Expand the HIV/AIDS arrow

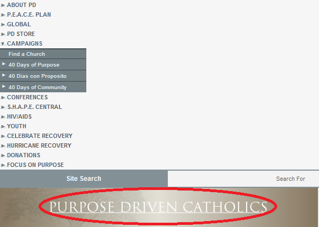pos(3,117)
